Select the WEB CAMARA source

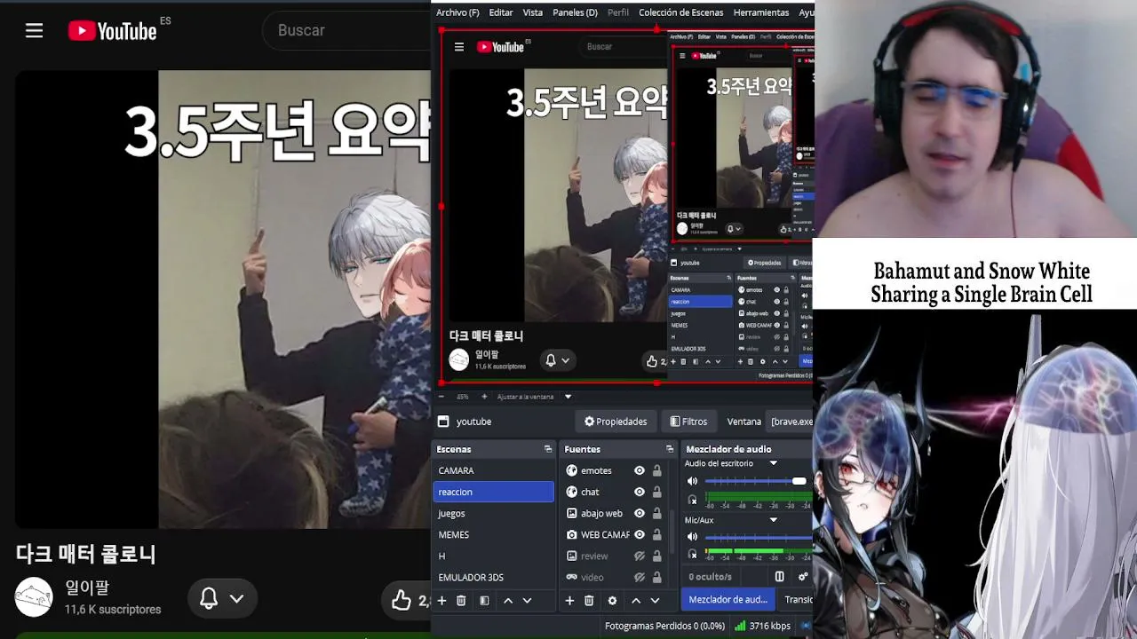(604, 534)
